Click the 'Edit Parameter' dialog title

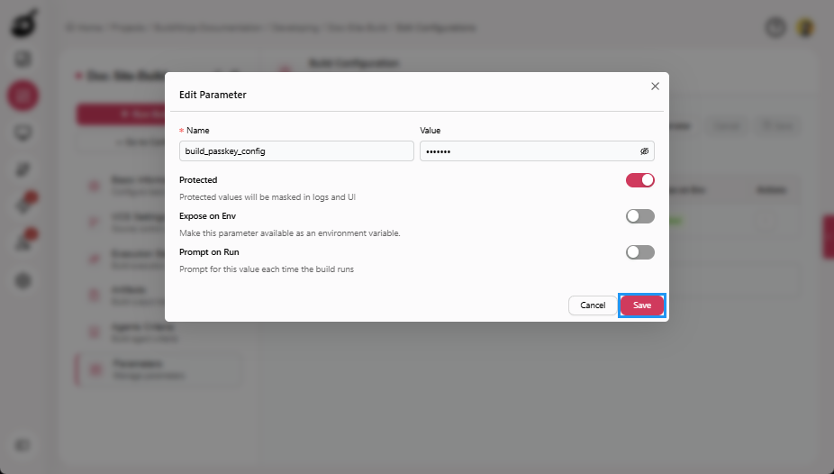click(x=213, y=95)
